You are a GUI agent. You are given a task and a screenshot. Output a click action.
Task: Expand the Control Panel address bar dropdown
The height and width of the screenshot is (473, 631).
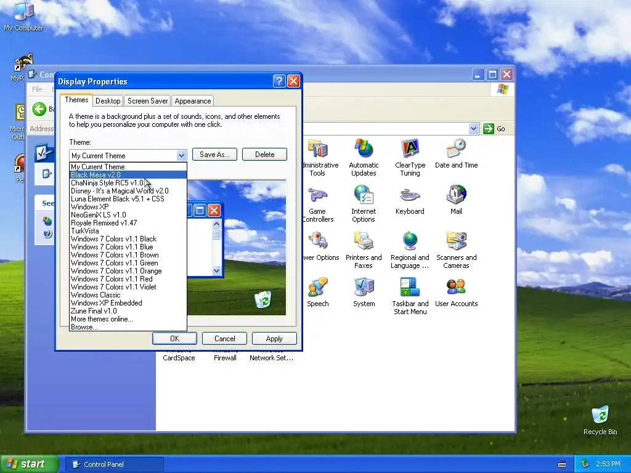pos(473,129)
